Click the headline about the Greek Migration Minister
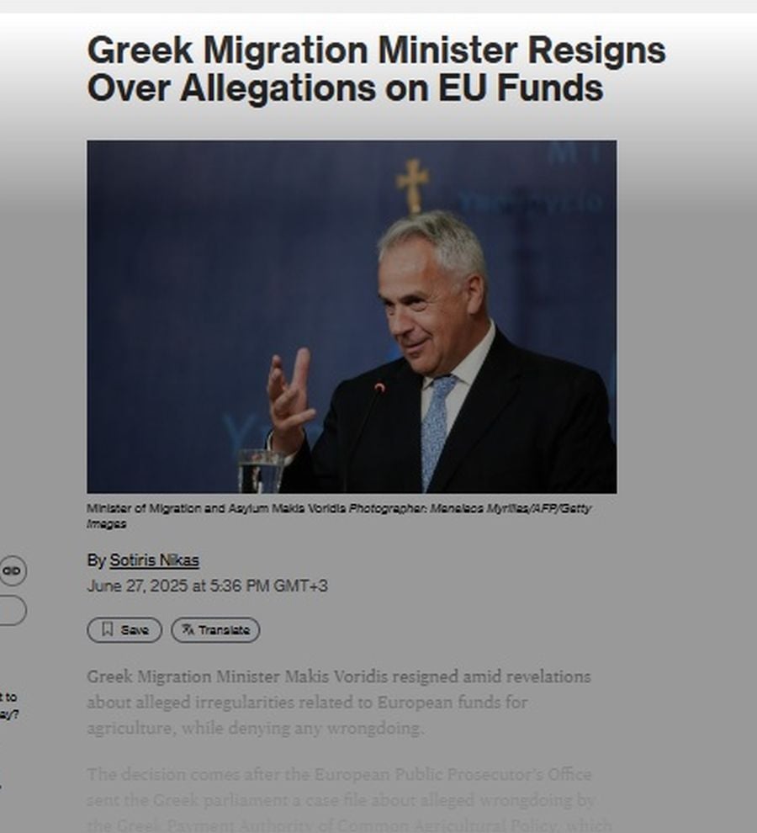Screen dimensions: 757x833 [x=376, y=68]
